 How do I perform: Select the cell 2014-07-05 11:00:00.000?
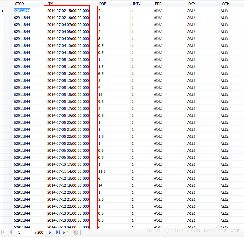pos(68,67)
